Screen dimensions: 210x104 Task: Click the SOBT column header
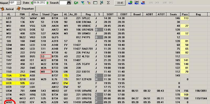click(110, 14)
